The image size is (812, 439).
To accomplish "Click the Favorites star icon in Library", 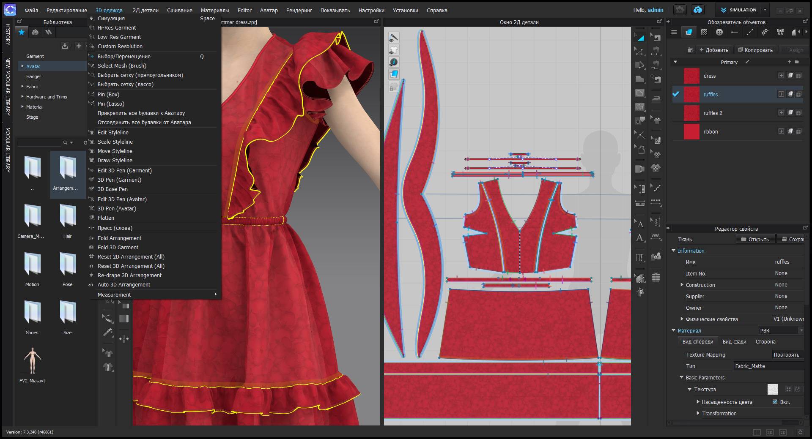I will pyautogui.click(x=22, y=32).
